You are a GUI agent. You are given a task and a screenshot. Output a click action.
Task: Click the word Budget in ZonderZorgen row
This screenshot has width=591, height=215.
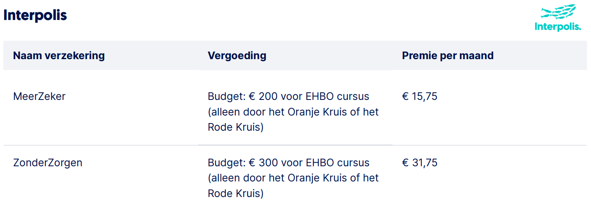click(x=225, y=163)
